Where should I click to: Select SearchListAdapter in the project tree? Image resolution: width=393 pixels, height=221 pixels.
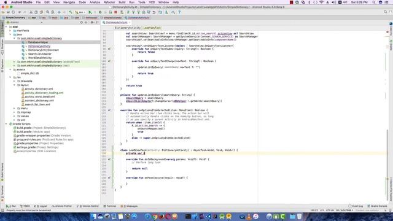(39, 54)
